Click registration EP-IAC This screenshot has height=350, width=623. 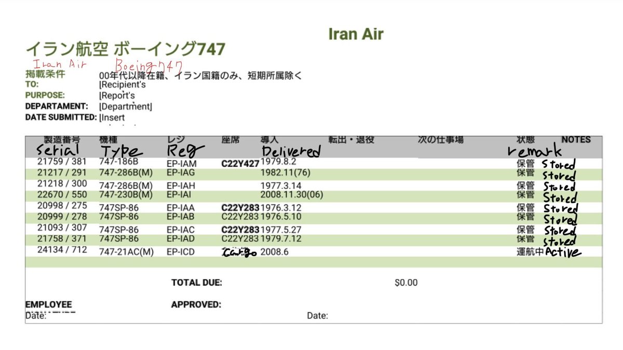pos(181,229)
